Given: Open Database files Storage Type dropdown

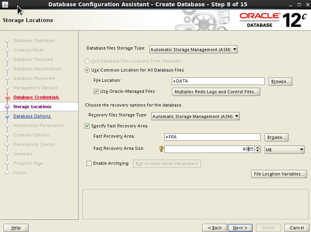Looking at the screenshot, I should coord(193,50).
